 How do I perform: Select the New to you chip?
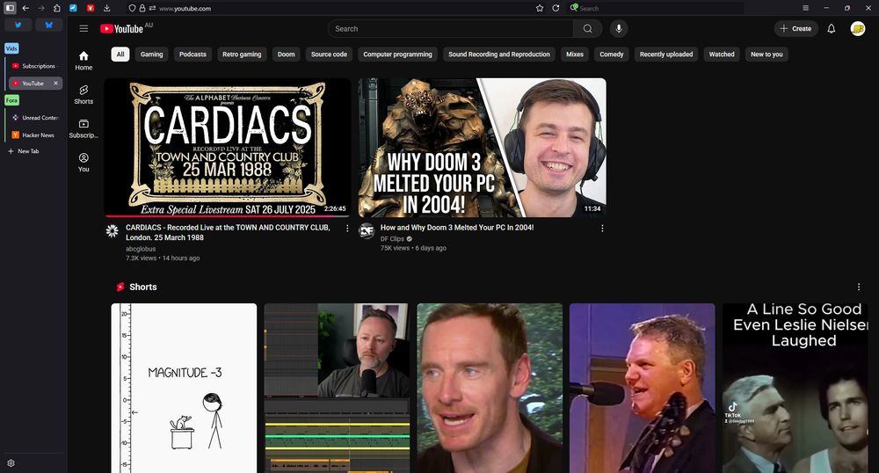point(766,55)
